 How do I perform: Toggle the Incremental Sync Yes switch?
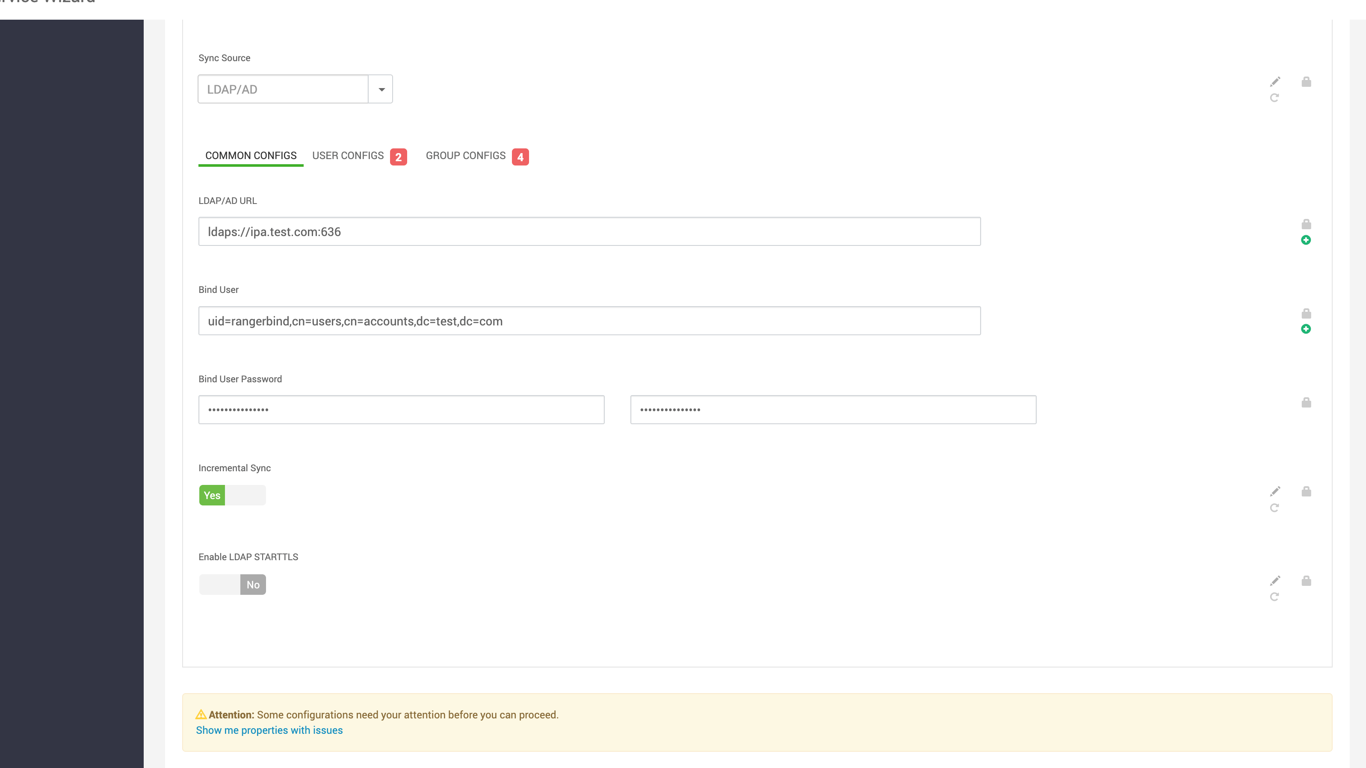pos(232,495)
